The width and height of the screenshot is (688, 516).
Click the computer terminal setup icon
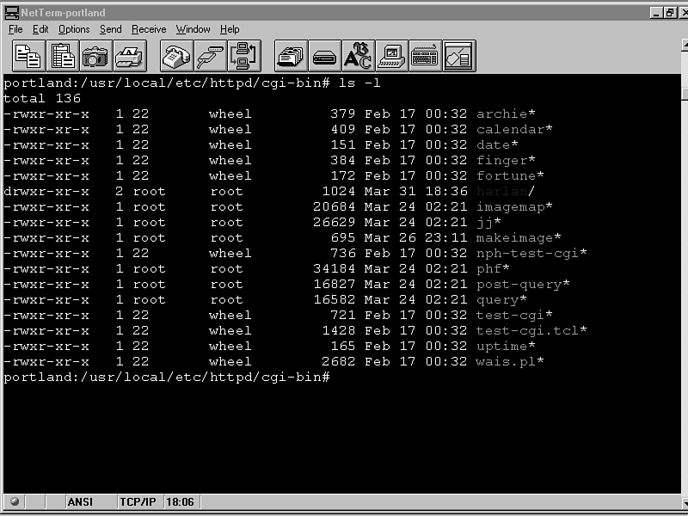(391, 56)
